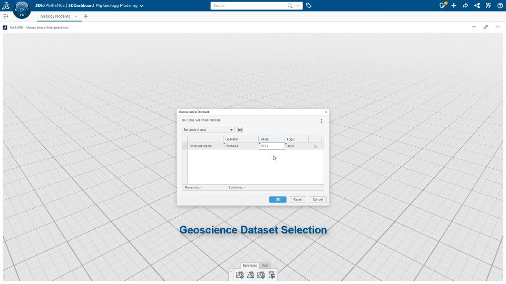
Task: Select the Boreholes action bar tab
Action: point(250,266)
